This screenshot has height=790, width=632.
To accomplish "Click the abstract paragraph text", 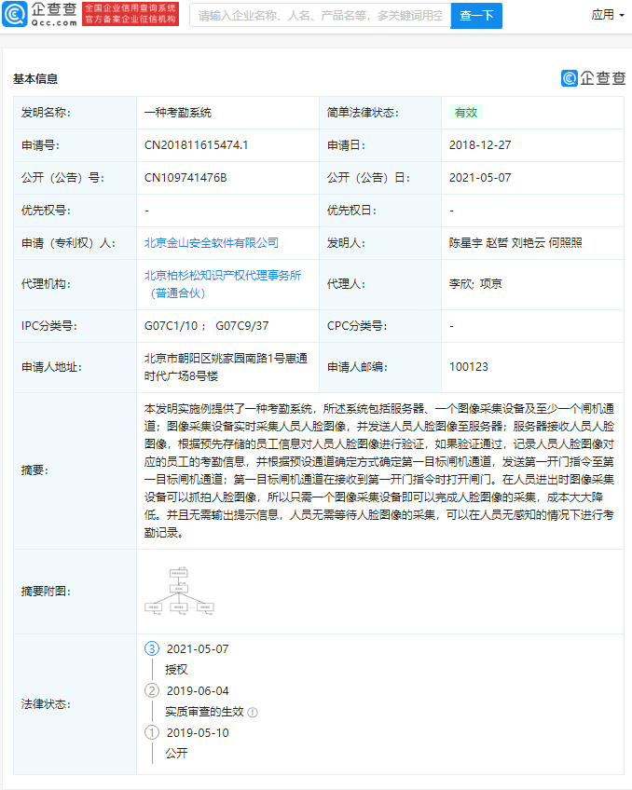I will click(x=379, y=470).
